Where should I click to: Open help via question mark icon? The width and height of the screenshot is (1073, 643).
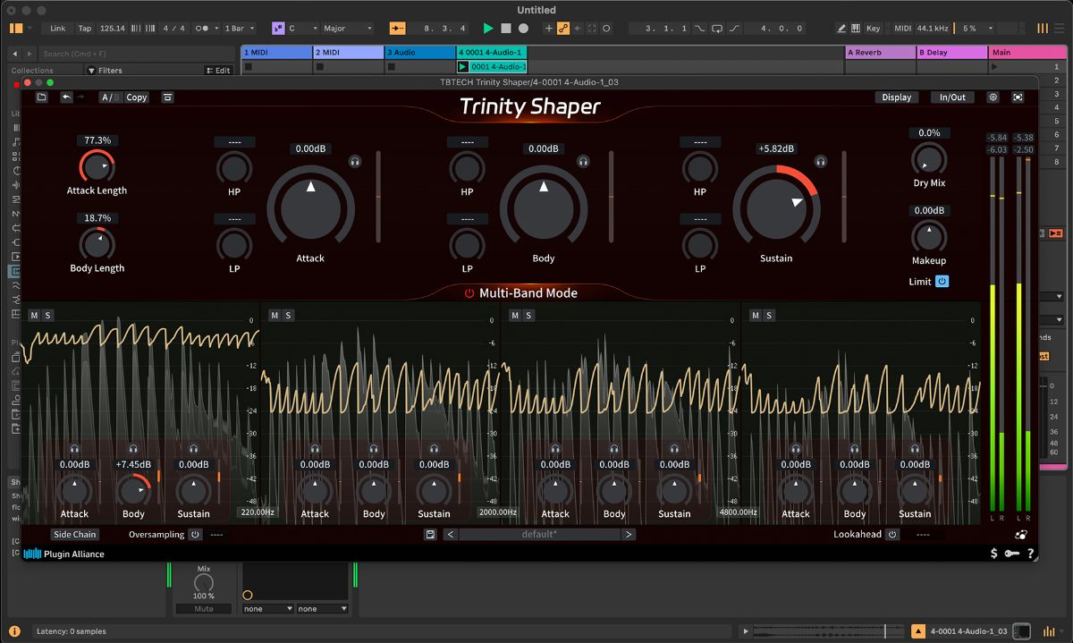pos(1030,554)
